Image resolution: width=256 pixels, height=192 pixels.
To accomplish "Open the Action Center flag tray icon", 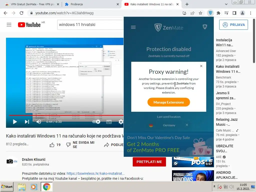I will click(x=220, y=187).
